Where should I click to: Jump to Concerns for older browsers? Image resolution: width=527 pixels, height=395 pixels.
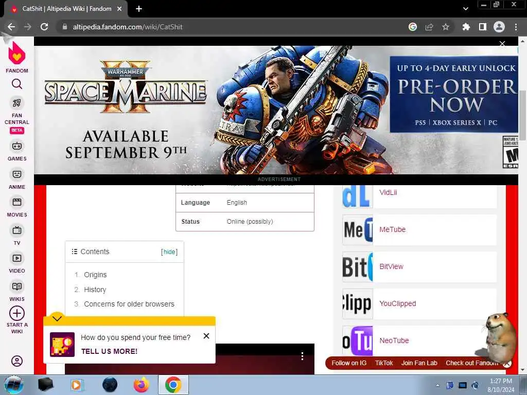pos(129,304)
